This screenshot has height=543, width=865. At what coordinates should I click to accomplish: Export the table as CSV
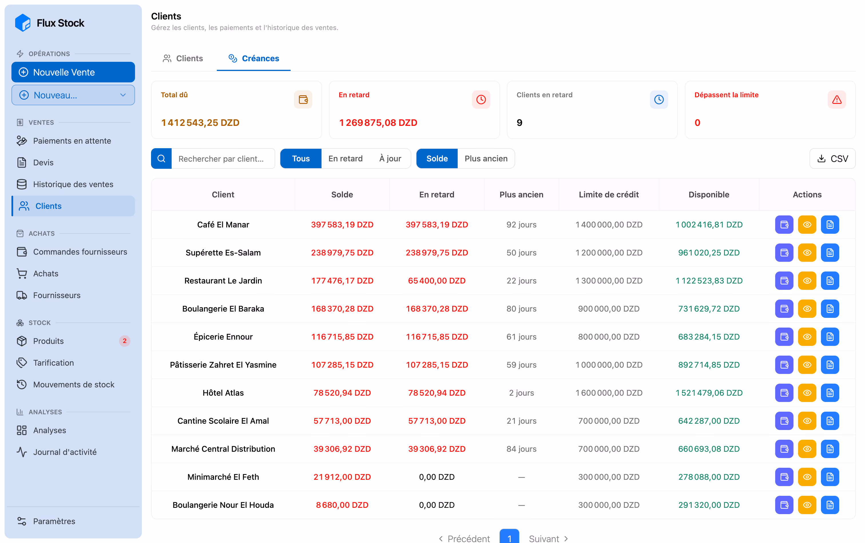[x=832, y=158]
